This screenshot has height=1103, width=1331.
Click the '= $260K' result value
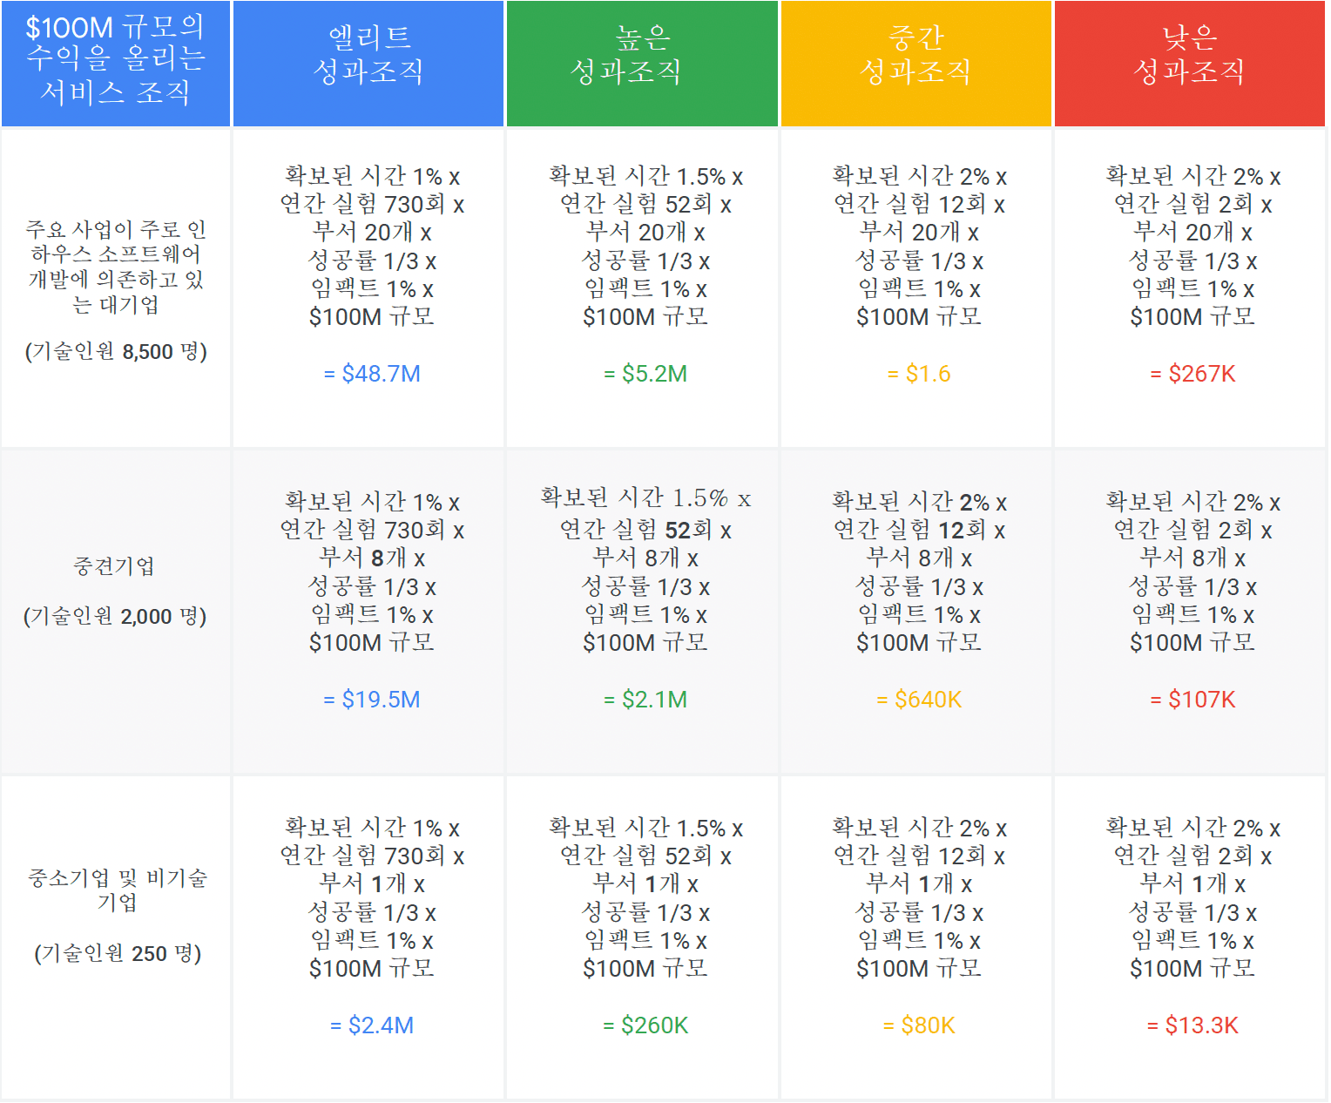point(645,1025)
